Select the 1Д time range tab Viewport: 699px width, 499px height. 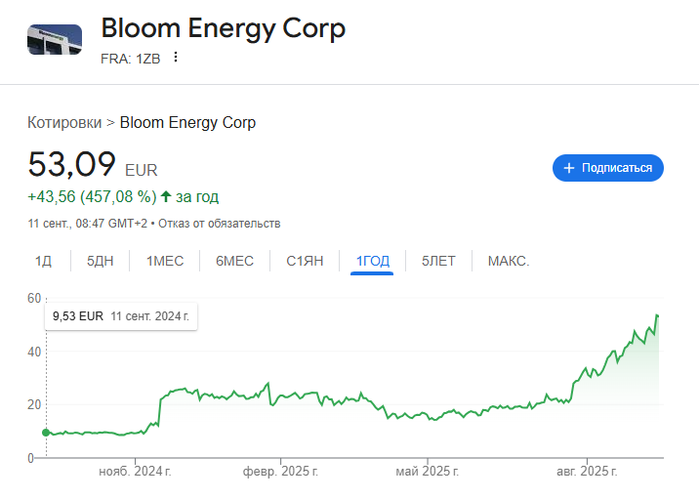point(43,261)
